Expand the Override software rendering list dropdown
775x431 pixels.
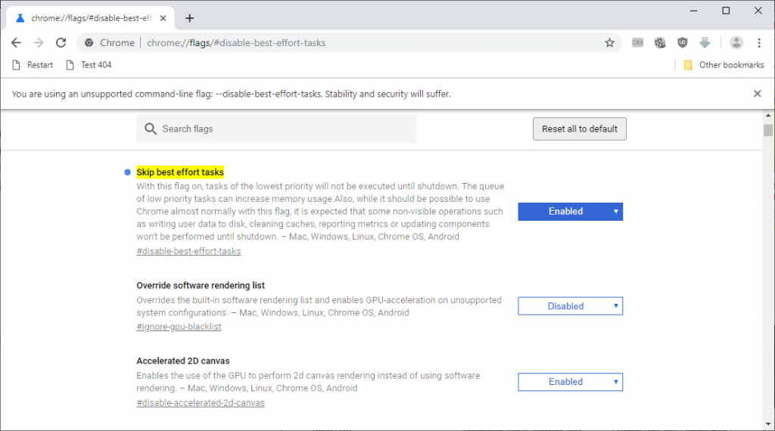[570, 306]
